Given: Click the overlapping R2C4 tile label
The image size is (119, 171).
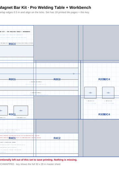Looking at the screenshot, I should [x=107, y=79].
